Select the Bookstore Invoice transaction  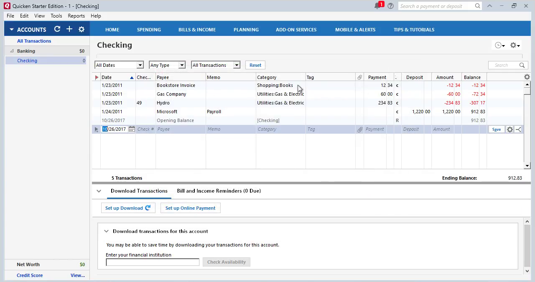[308, 85]
